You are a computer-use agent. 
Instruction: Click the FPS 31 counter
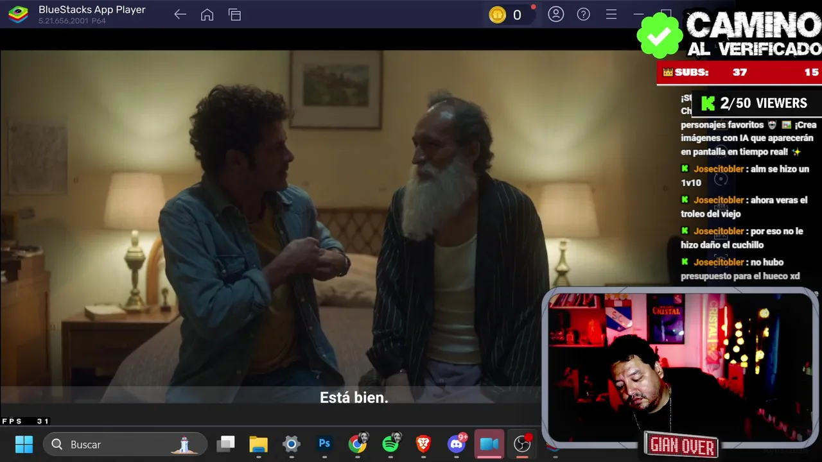[x=26, y=422]
